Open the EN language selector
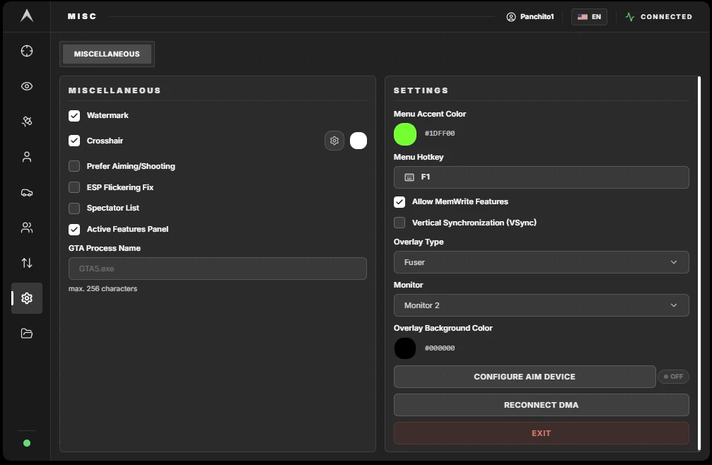 point(589,17)
